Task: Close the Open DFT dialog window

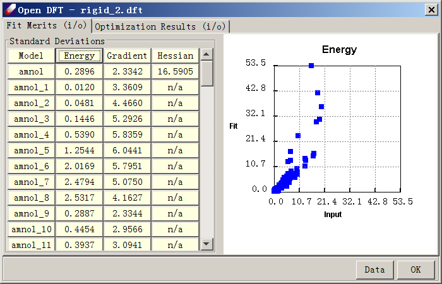Action: tap(431, 10)
